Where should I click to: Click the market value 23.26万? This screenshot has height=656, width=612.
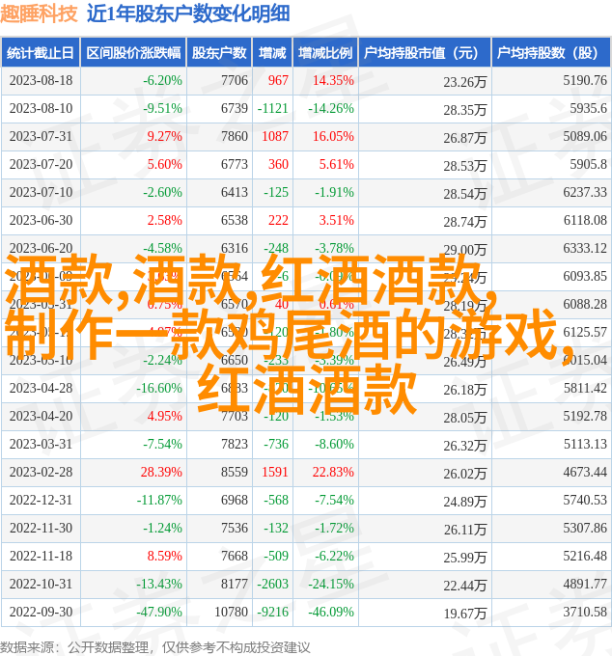coord(465,82)
